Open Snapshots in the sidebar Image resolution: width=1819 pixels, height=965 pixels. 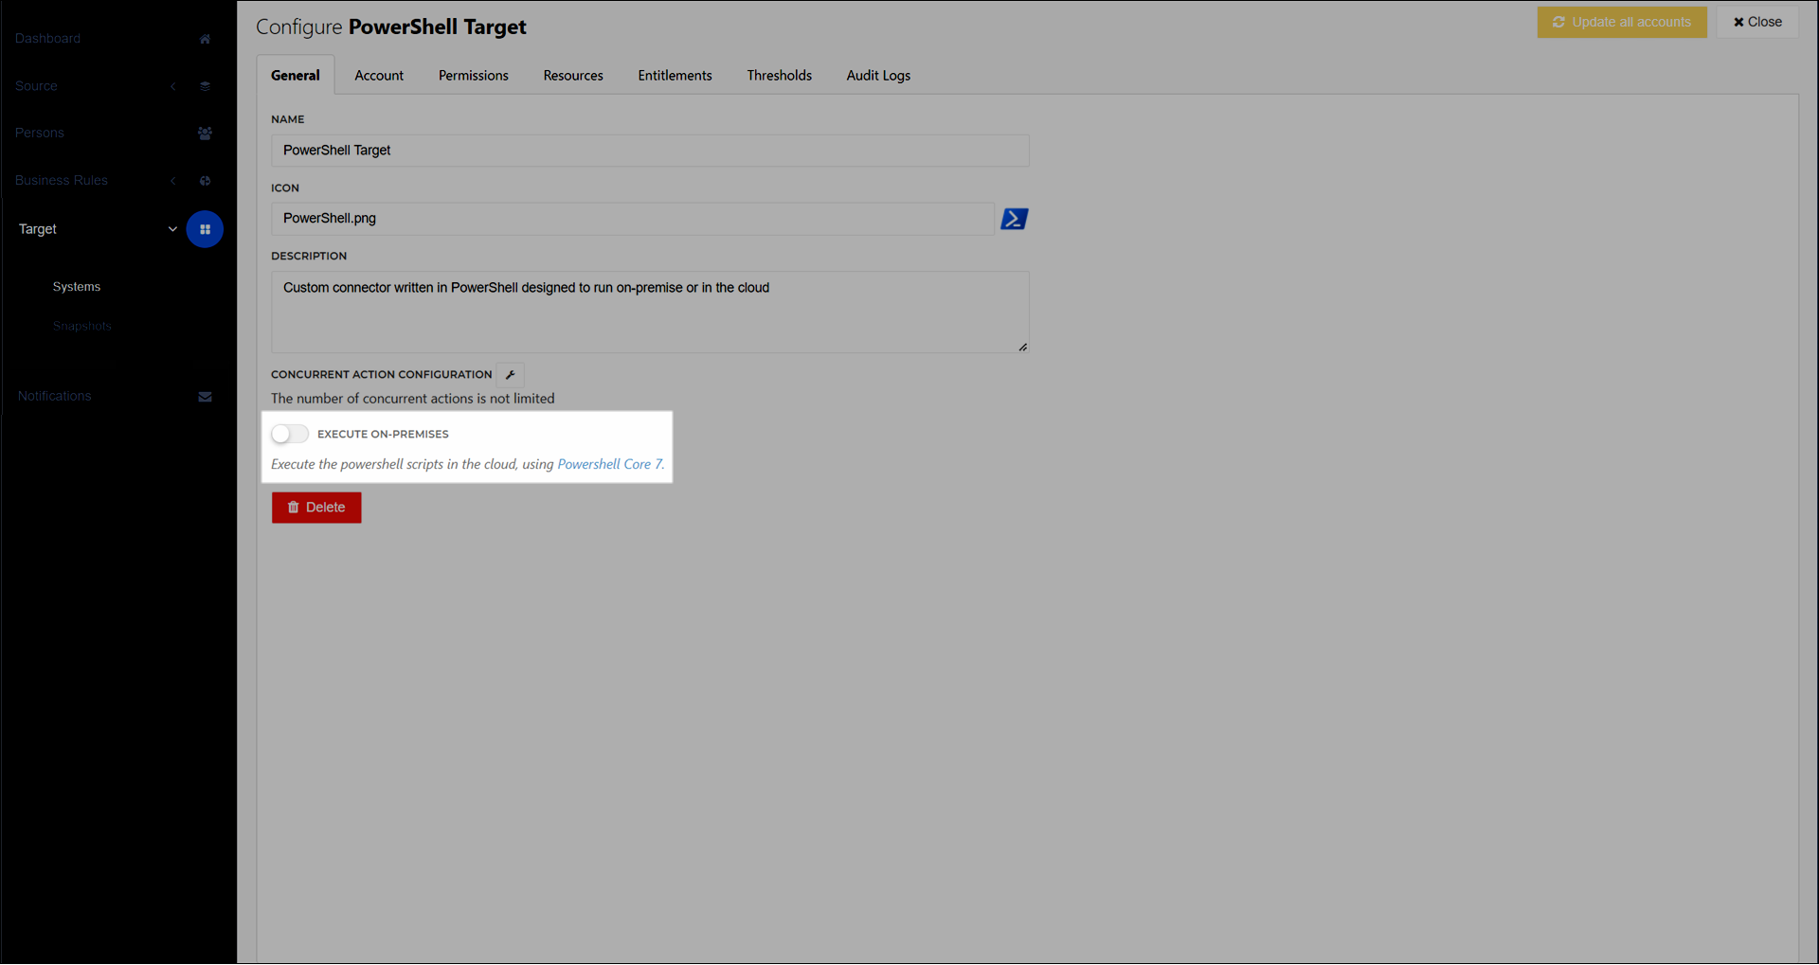click(82, 326)
